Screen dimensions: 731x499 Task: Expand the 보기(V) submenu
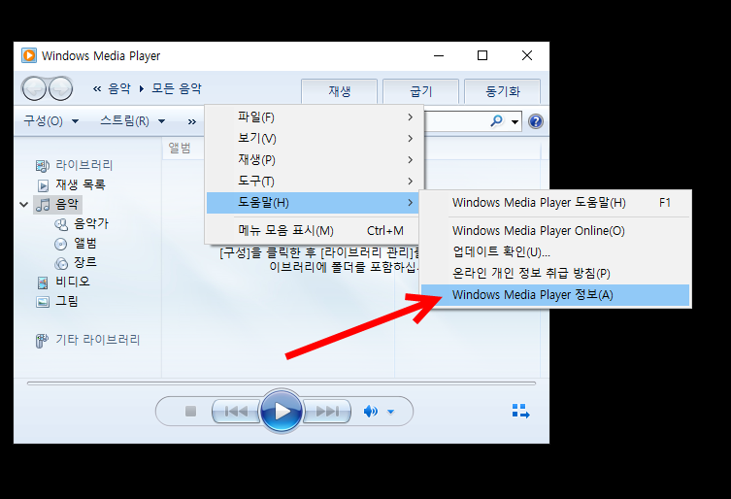tap(316, 139)
